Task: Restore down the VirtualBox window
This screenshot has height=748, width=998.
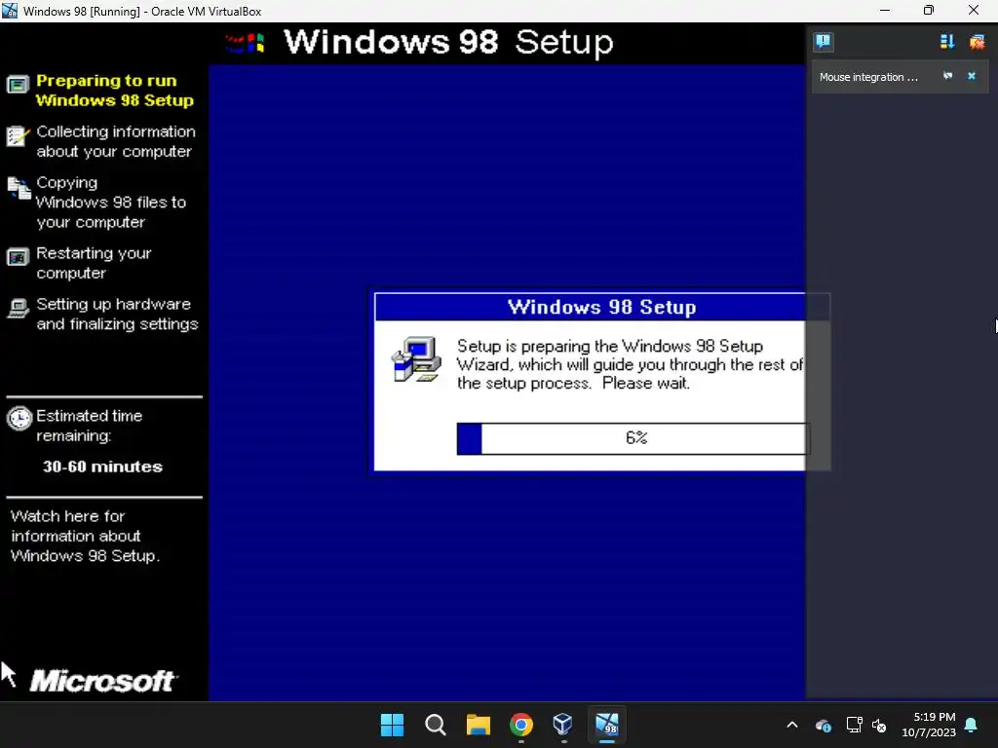Action: coord(929,11)
